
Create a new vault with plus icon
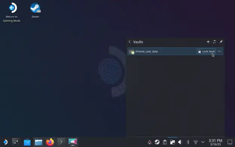208,42
